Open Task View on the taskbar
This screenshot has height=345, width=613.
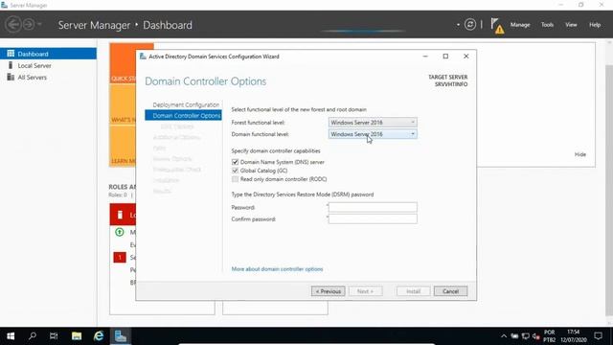click(x=54, y=336)
